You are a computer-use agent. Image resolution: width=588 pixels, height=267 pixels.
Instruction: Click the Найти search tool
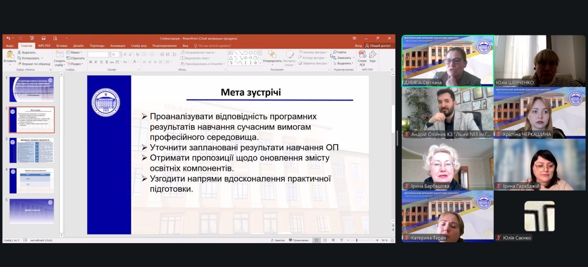[339, 52]
